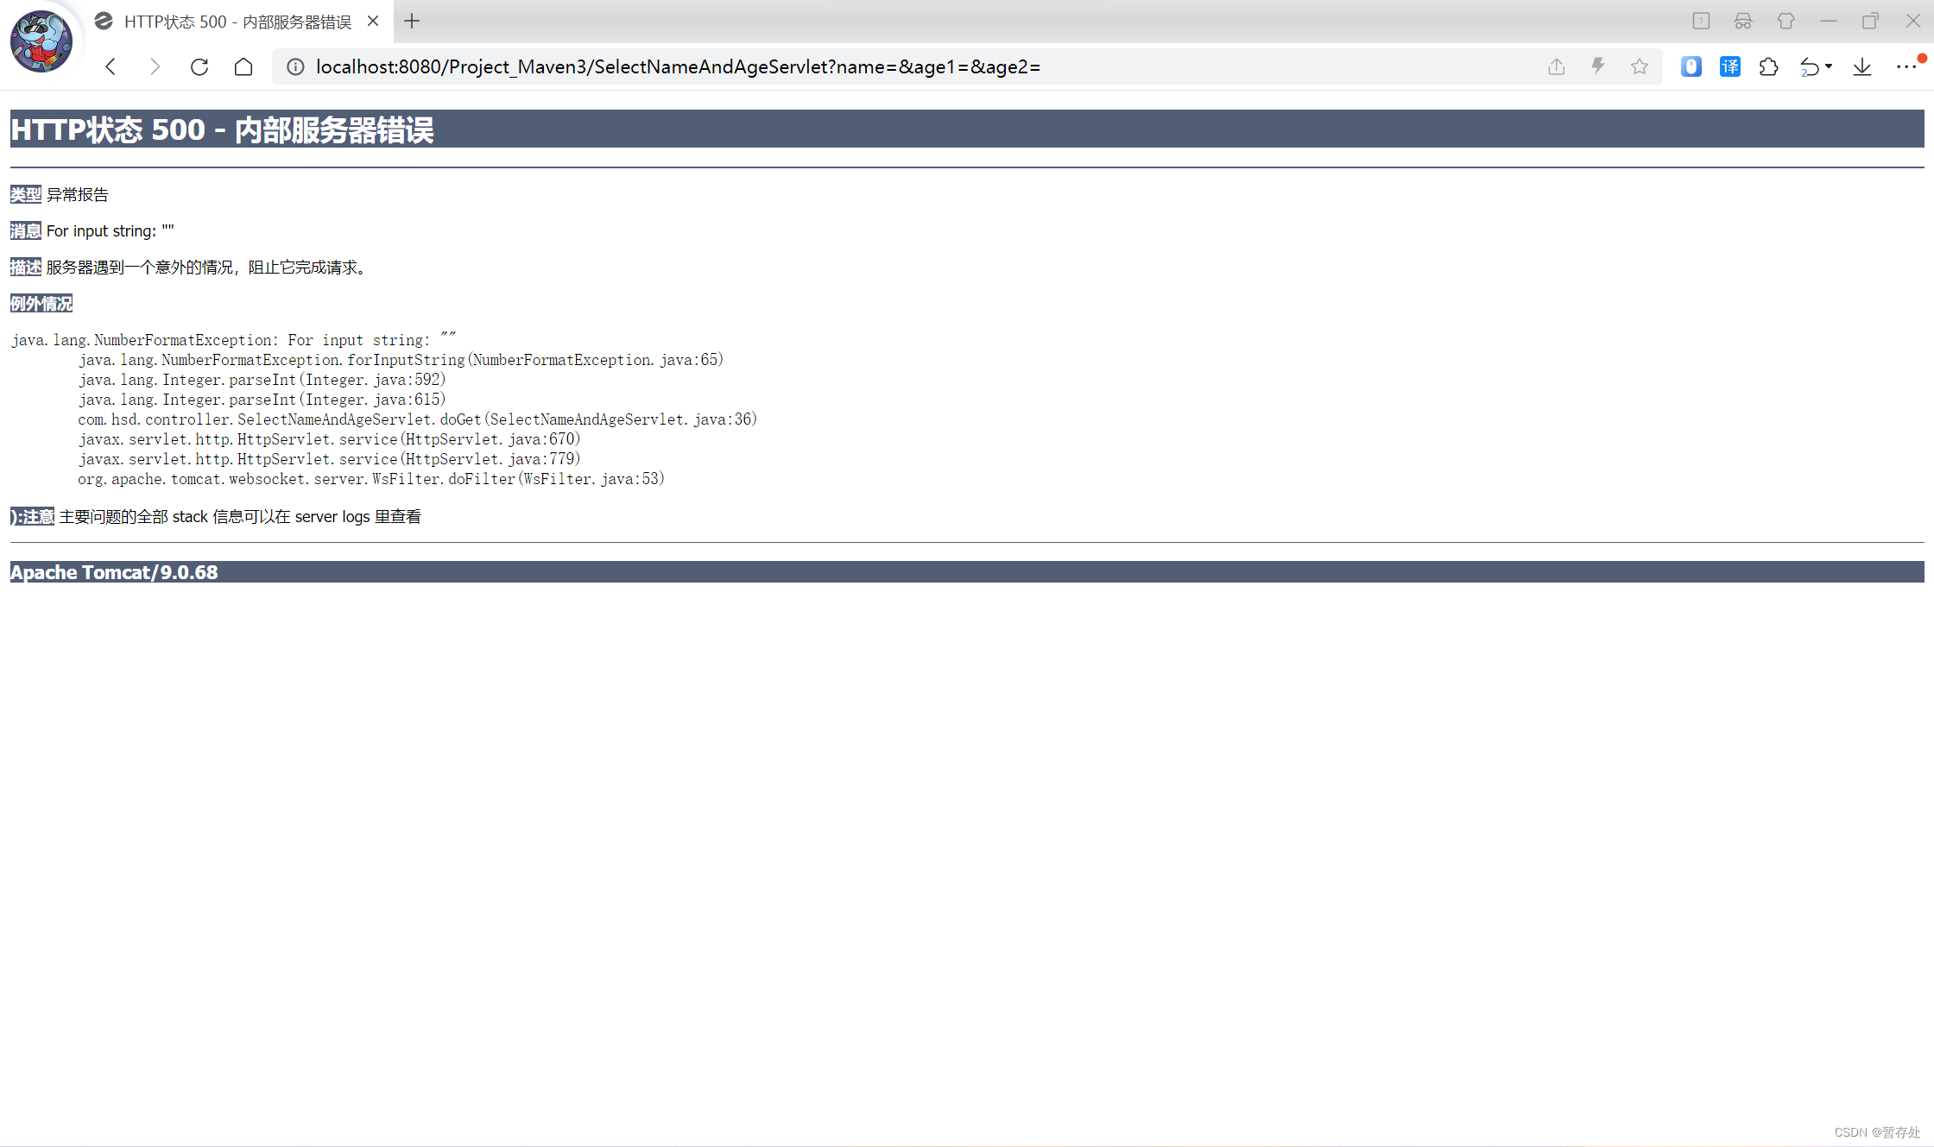
Task: Open the translate extension icon
Action: click(x=1730, y=66)
